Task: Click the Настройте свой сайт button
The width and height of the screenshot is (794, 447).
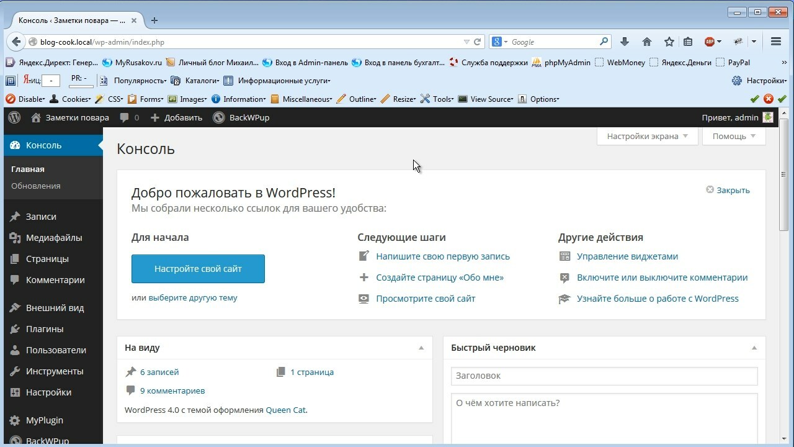Action: pos(198,269)
